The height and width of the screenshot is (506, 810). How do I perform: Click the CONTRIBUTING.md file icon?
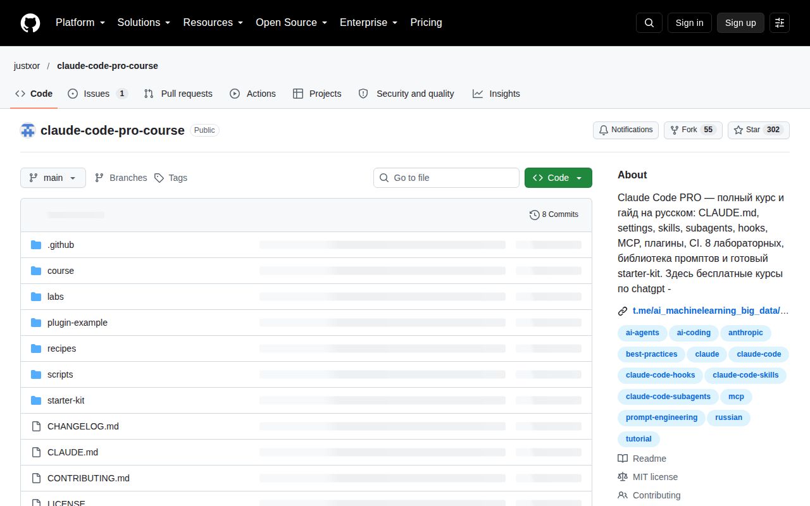(x=36, y=478)
